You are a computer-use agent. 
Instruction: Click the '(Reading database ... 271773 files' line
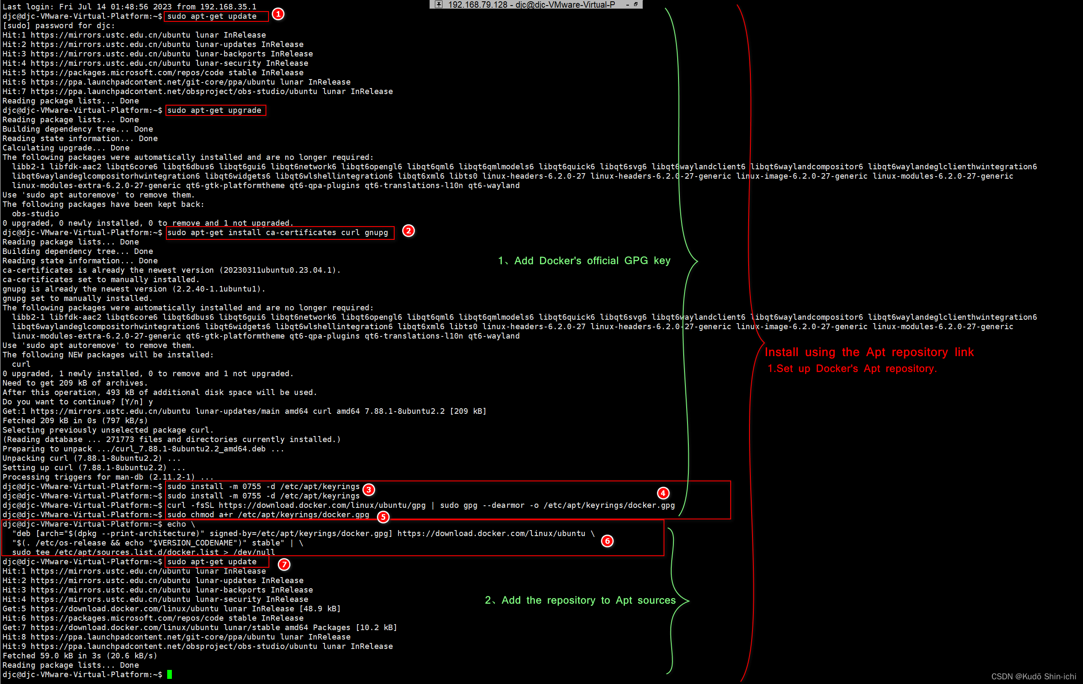171,440
